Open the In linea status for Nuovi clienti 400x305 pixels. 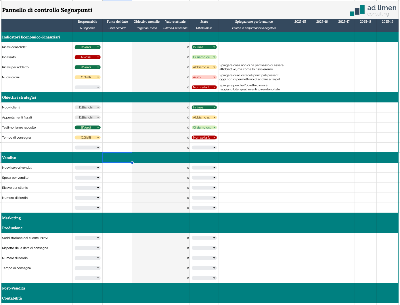pos(204,107)
